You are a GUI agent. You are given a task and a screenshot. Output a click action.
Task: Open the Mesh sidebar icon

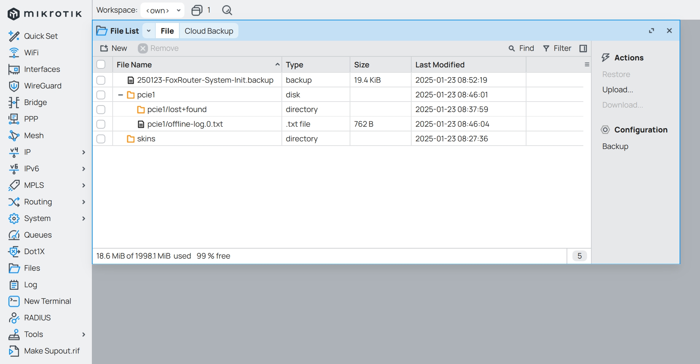[14, 136]
